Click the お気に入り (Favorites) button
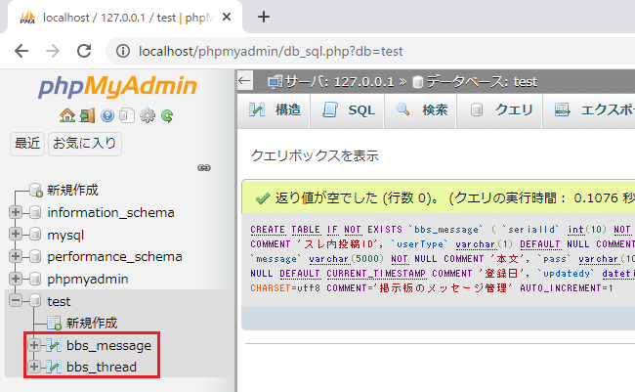 85,144
